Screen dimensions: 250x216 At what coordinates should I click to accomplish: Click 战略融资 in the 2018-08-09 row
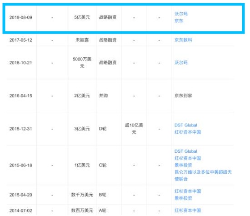[x=108, y=17]
